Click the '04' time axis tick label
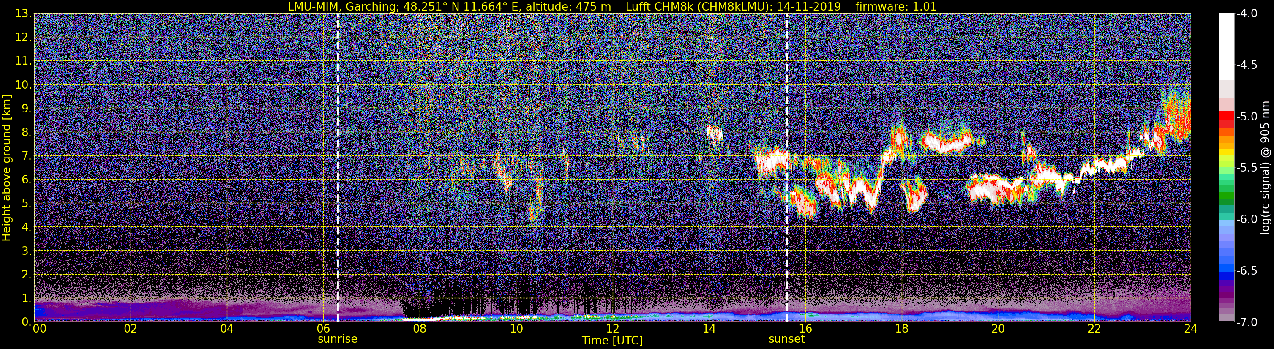 (226, 329)
